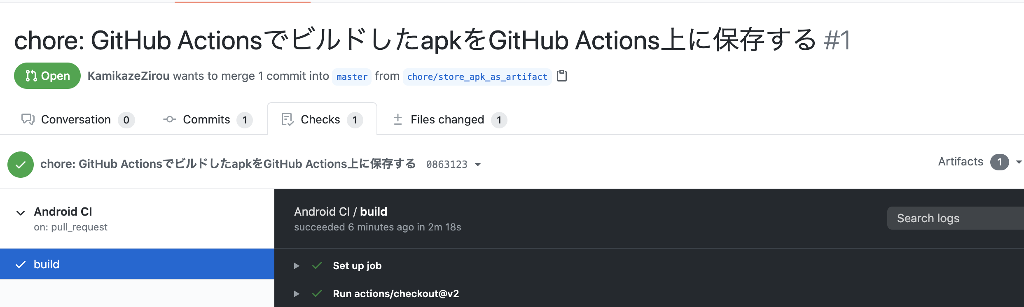The width and height of the screenshot is (1024, 307).
Task: Click the pull request icon in Open badge
Action: (x=31, y=76)
